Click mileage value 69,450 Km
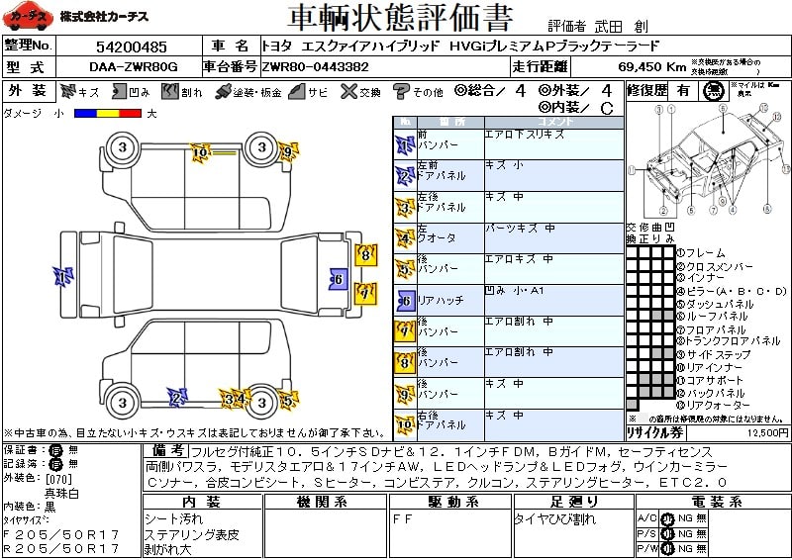This screenshot has width=792, height=560. pyautogui.click(x=652, y=66)
